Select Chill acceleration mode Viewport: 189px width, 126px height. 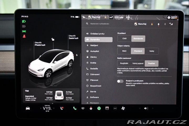click(x=124, y=39)
